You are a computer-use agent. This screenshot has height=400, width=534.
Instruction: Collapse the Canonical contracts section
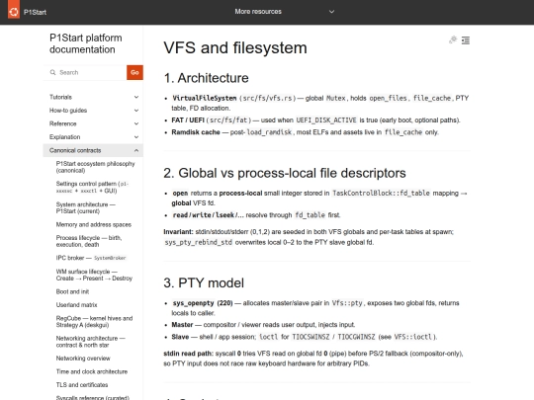[x=136, y=150]
